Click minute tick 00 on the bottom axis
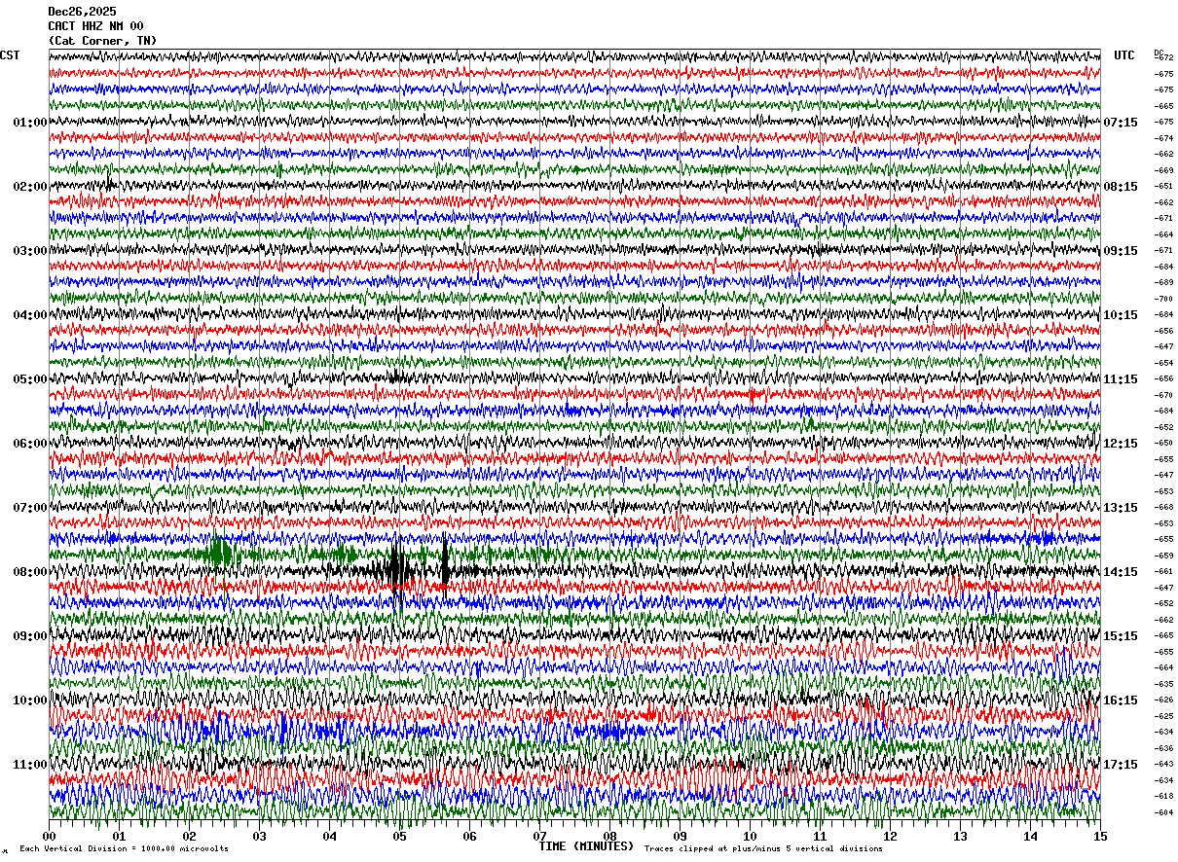 coord(49,836)
